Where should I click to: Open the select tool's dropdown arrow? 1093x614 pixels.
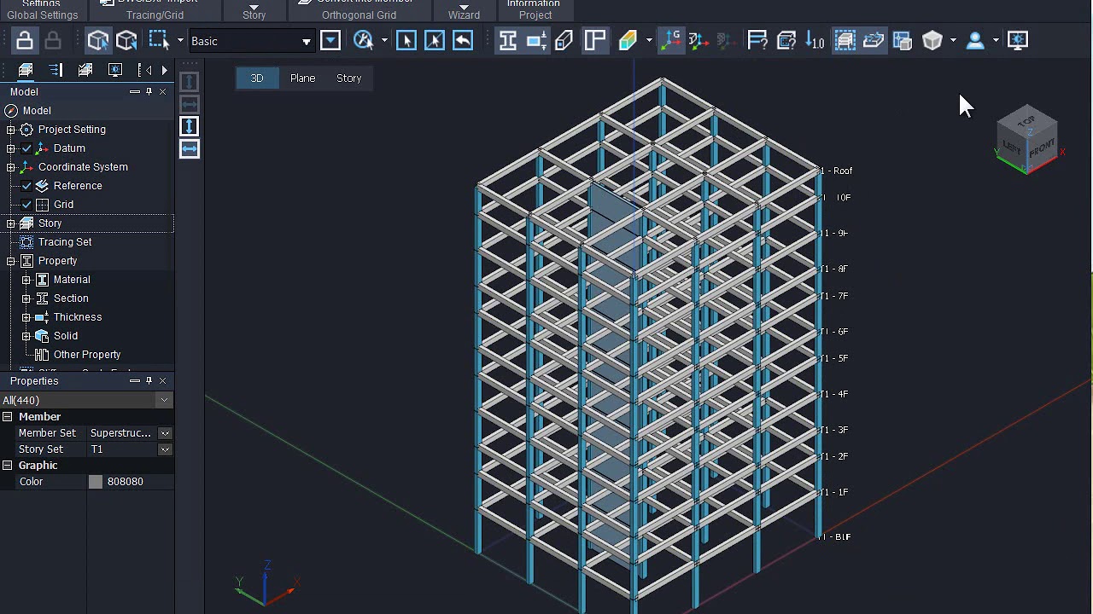pyautogui.click(x=180, y=41)
